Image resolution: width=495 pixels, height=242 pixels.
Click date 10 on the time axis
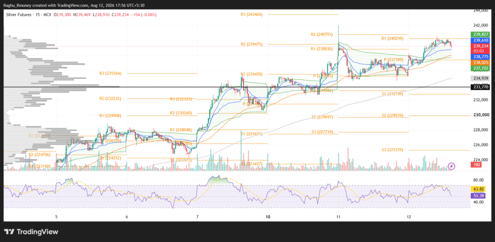(268, 217)
